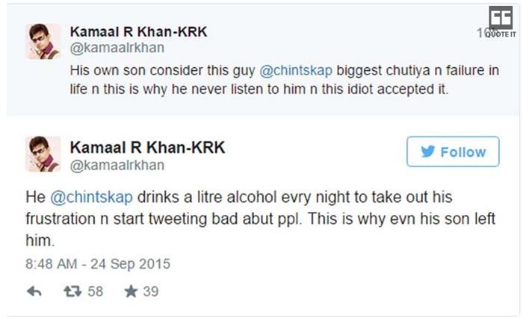Open Kamaal R Khan-KRK name in upper tweet

click(x=139, y=31)
